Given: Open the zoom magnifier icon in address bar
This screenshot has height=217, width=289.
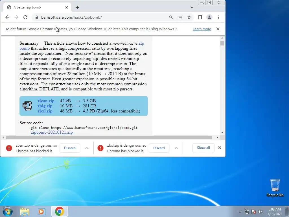Looking at the screenshot, I should tap(171, 17).
